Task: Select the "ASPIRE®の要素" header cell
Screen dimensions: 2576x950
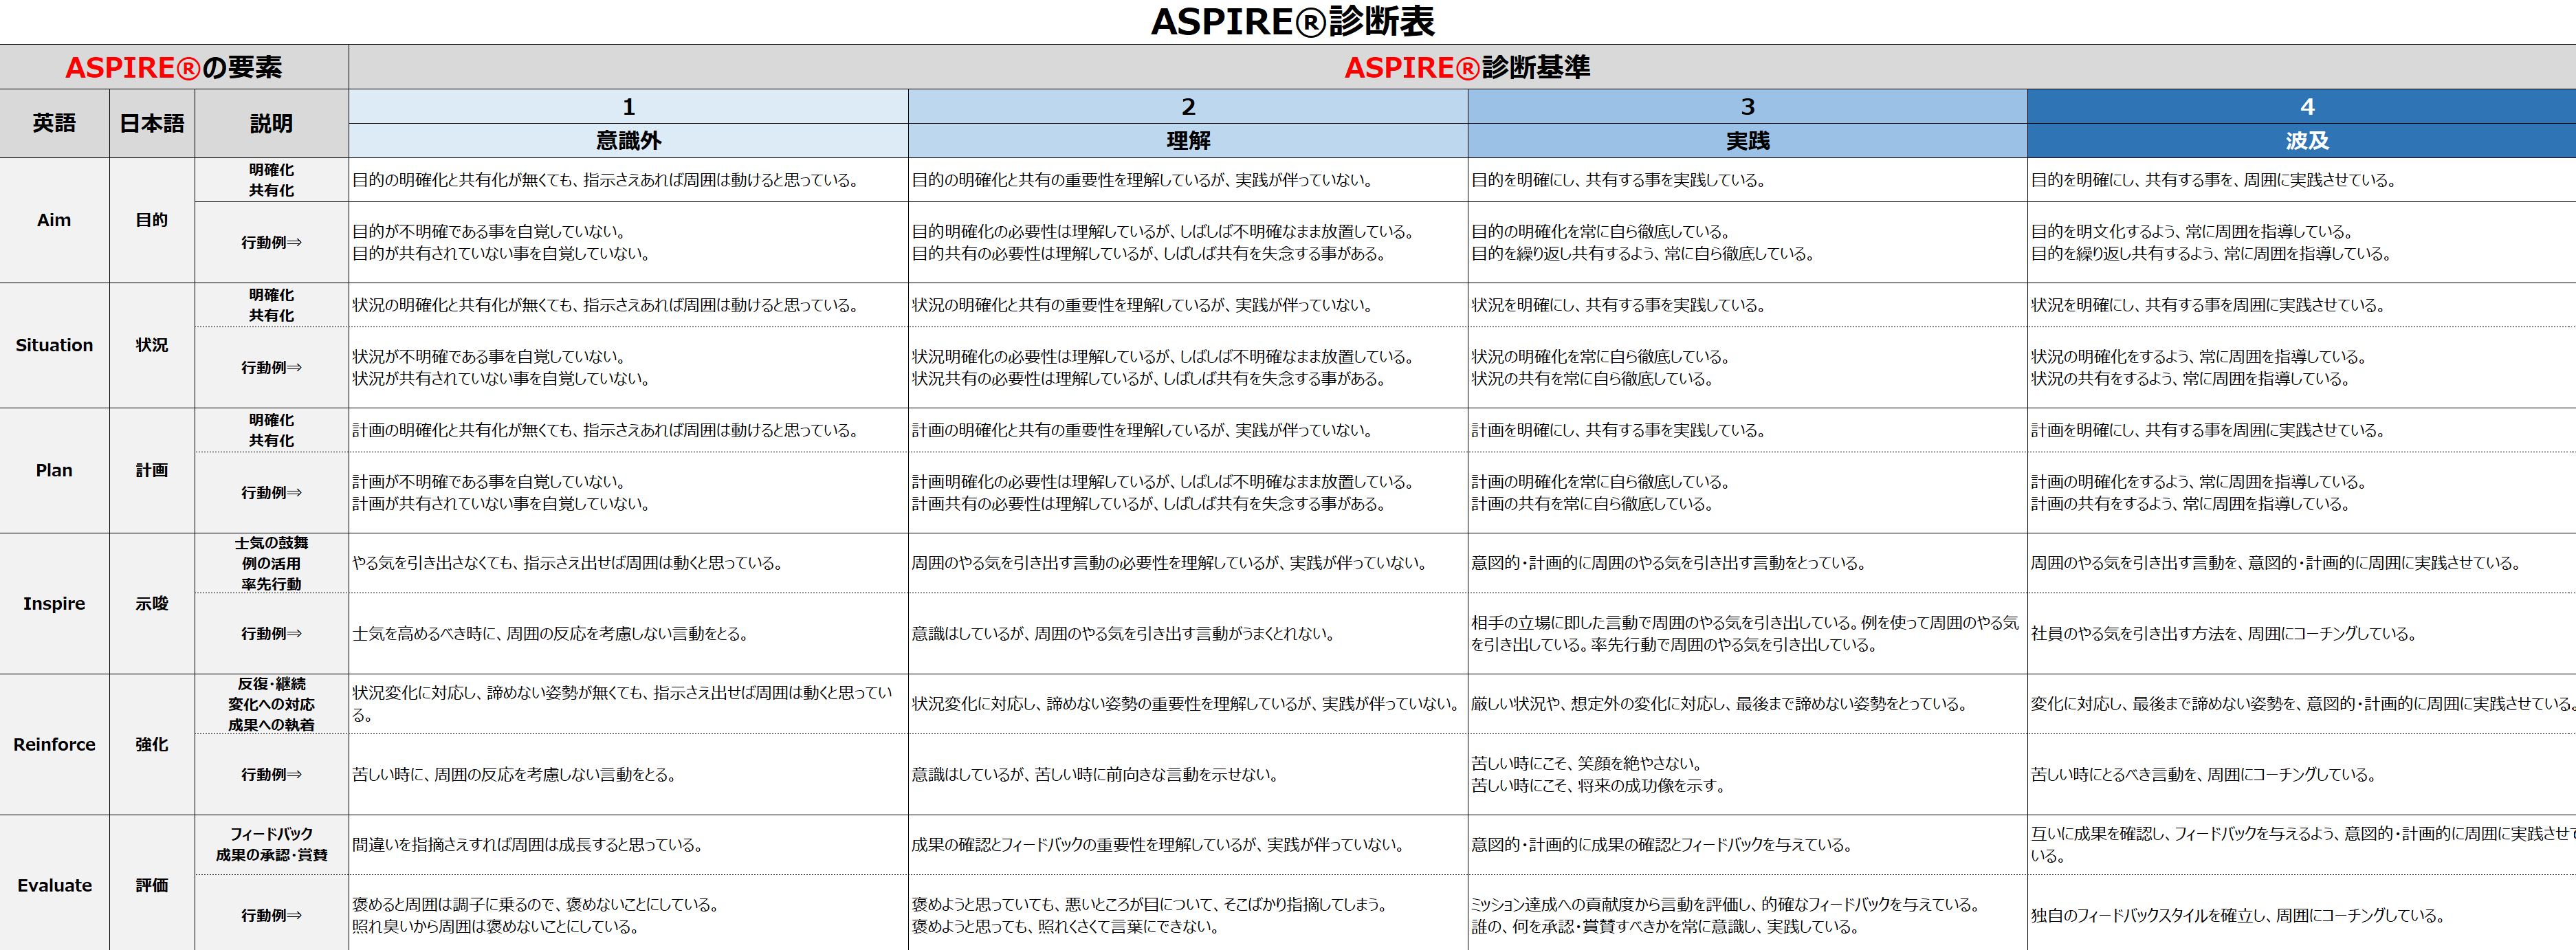Action: [x=174, y=67]
